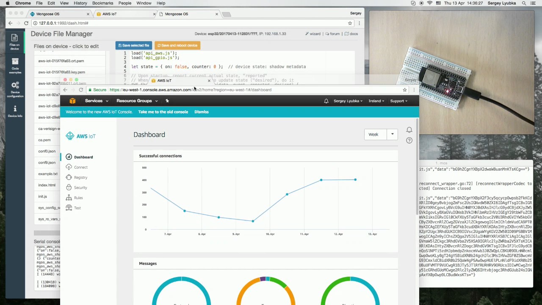Open Chrome menu in Mongoose OS window
This screenshot has height=305, width=542.
[359, 23]
